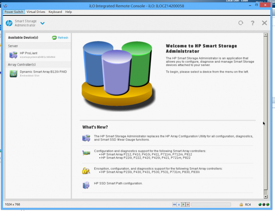Click the Refresh link in Available Devices
275x211 pixels.
tap(63, 37)
